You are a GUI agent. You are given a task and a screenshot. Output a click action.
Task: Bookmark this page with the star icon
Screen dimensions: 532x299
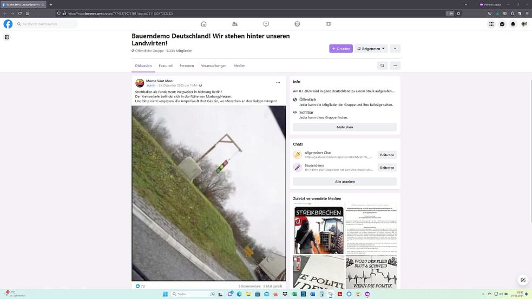click(458, 14)
